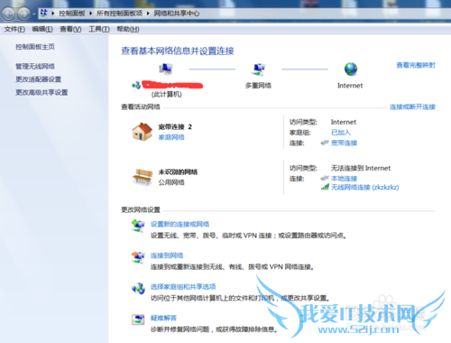Click this computer icon in network map
Image resolution: width=451 pixels, height=343 pixels.
[x=166, y=69]
